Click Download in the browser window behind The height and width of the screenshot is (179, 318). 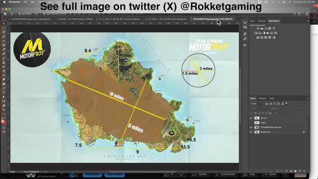(x=226, y=175)
